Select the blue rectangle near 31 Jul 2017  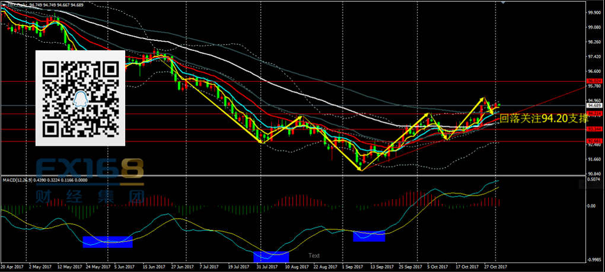click(271, 257)
